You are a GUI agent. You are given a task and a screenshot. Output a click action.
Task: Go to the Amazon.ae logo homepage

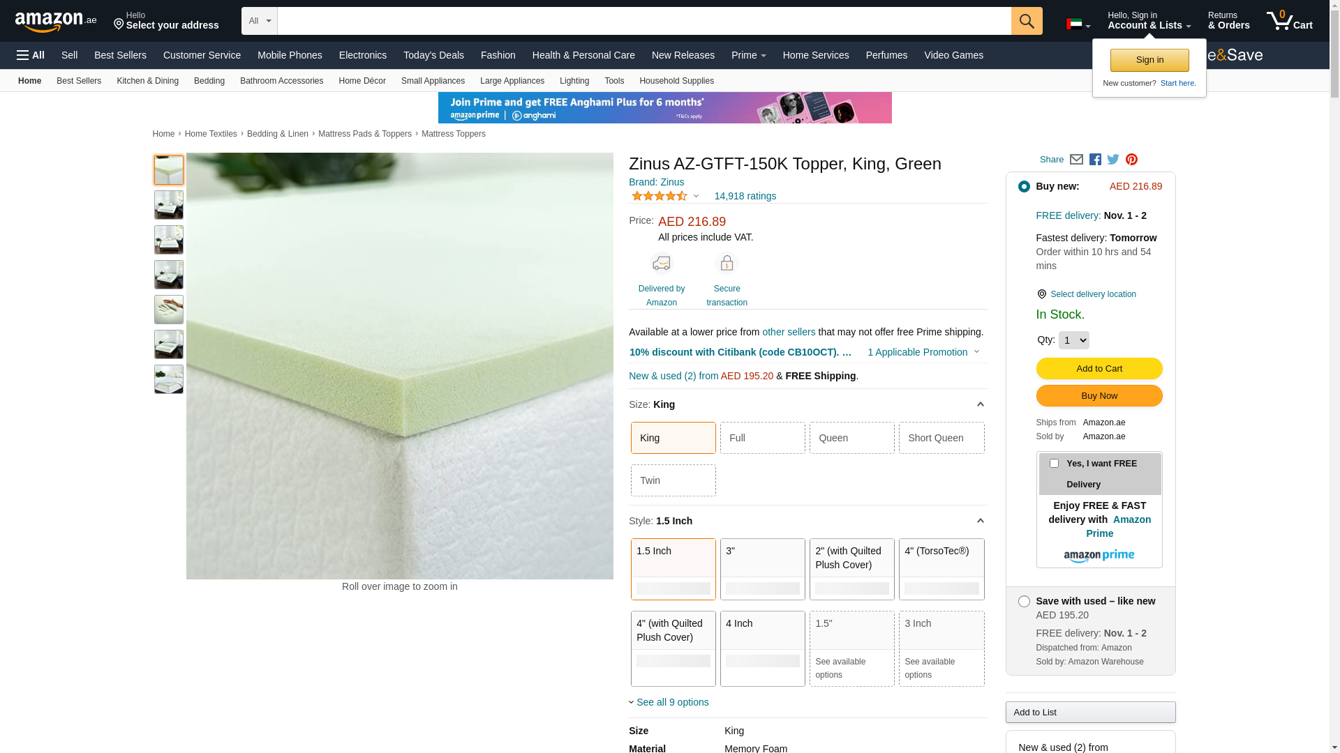click(56, 21)
